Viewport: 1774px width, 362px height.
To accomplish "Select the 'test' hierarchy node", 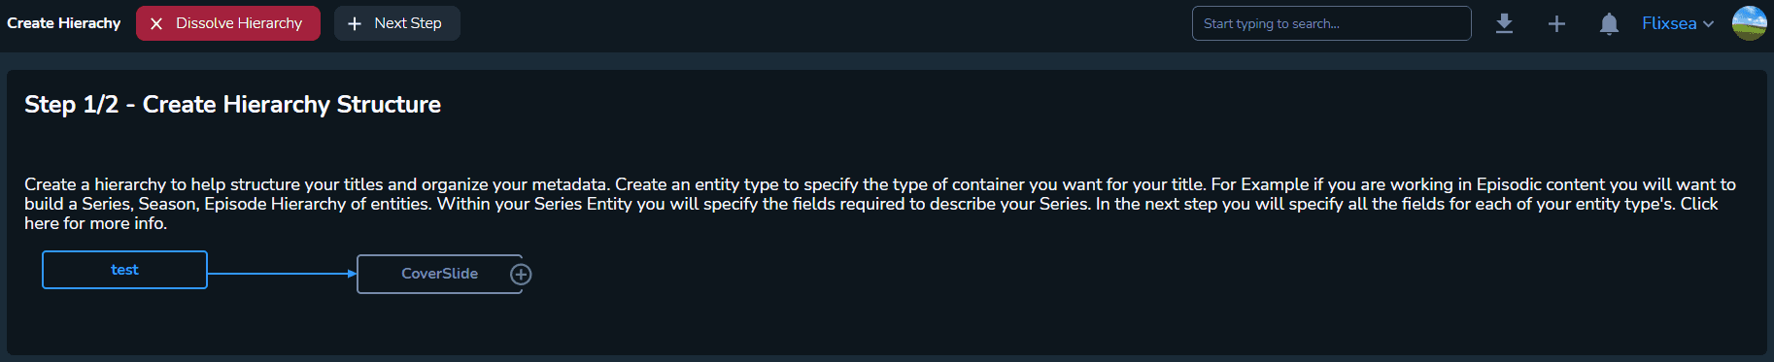I will click(x=124, y=270).
